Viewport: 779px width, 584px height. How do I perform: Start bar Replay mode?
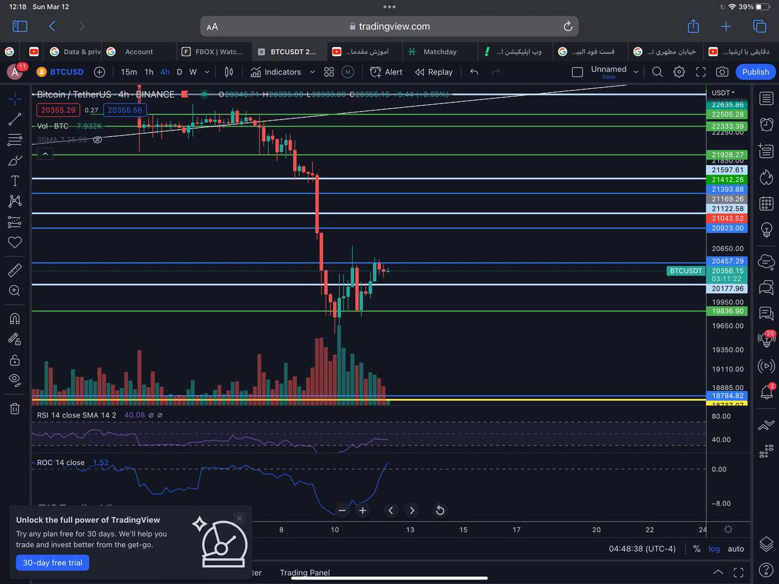coord(434,72)
